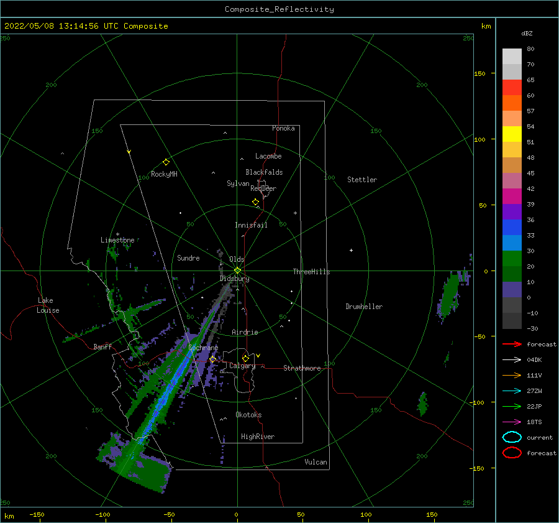The height and width of the screenshot is (523, 559).
Task: Click the Limestone label
Action: (117, 240)
